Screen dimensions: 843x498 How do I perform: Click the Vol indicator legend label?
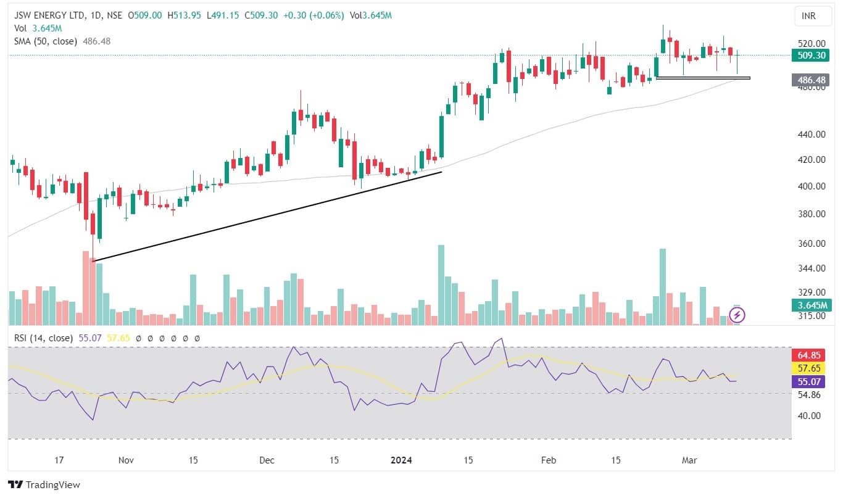(x=20, y=28)
